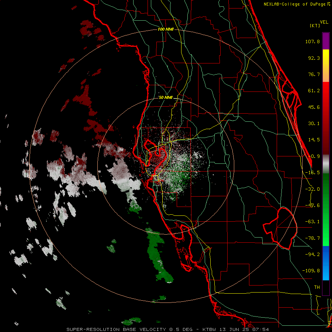
Task: Click the 13 JUN 25 07:54 timestamp
Action: pyautogui.click(x=243, y=329)
